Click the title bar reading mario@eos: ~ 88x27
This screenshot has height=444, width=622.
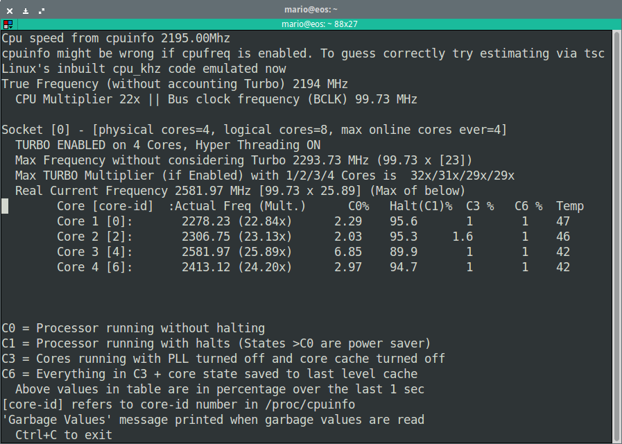[x=311, y=23]
